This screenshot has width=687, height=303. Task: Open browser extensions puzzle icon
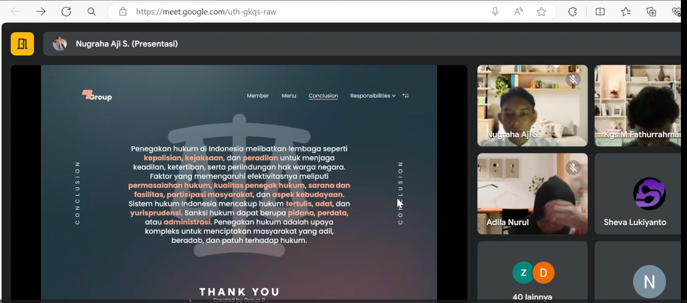(x=572, y=12)
